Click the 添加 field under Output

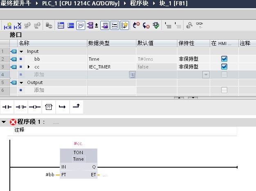39,90
